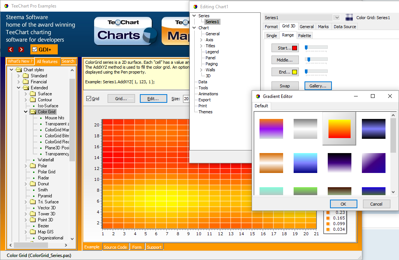Image resolution: width=399 pixels, height=260 pixels.
Task: Collapse the Color Grid node
Action: (x=25, y=111)
